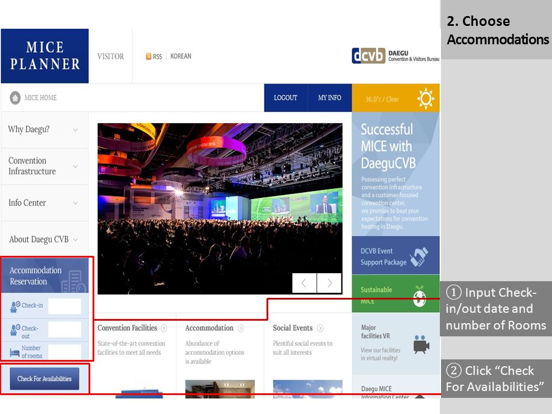The height and width of the screenshot is (414, 552).
Task: Click the arrow icon next to Accommodation heading
Action: (240, 328)
